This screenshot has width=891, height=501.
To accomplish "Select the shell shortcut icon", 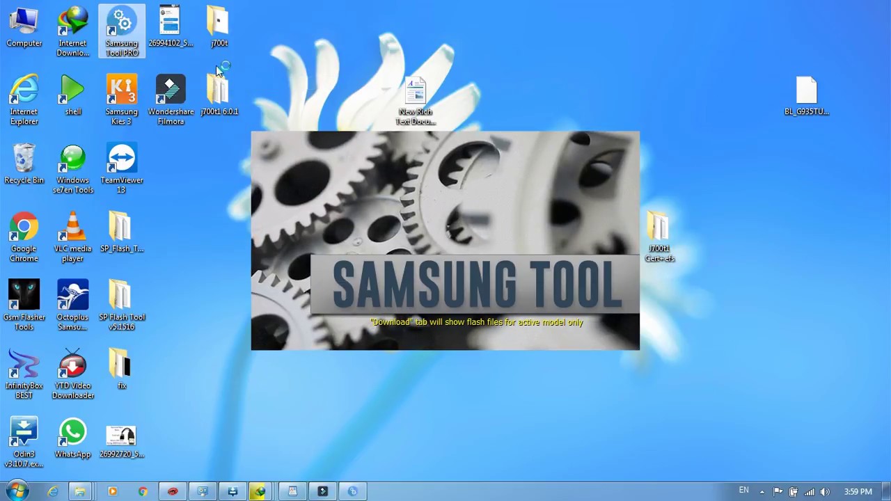I will pyautogui.click(x=73, y=95).
